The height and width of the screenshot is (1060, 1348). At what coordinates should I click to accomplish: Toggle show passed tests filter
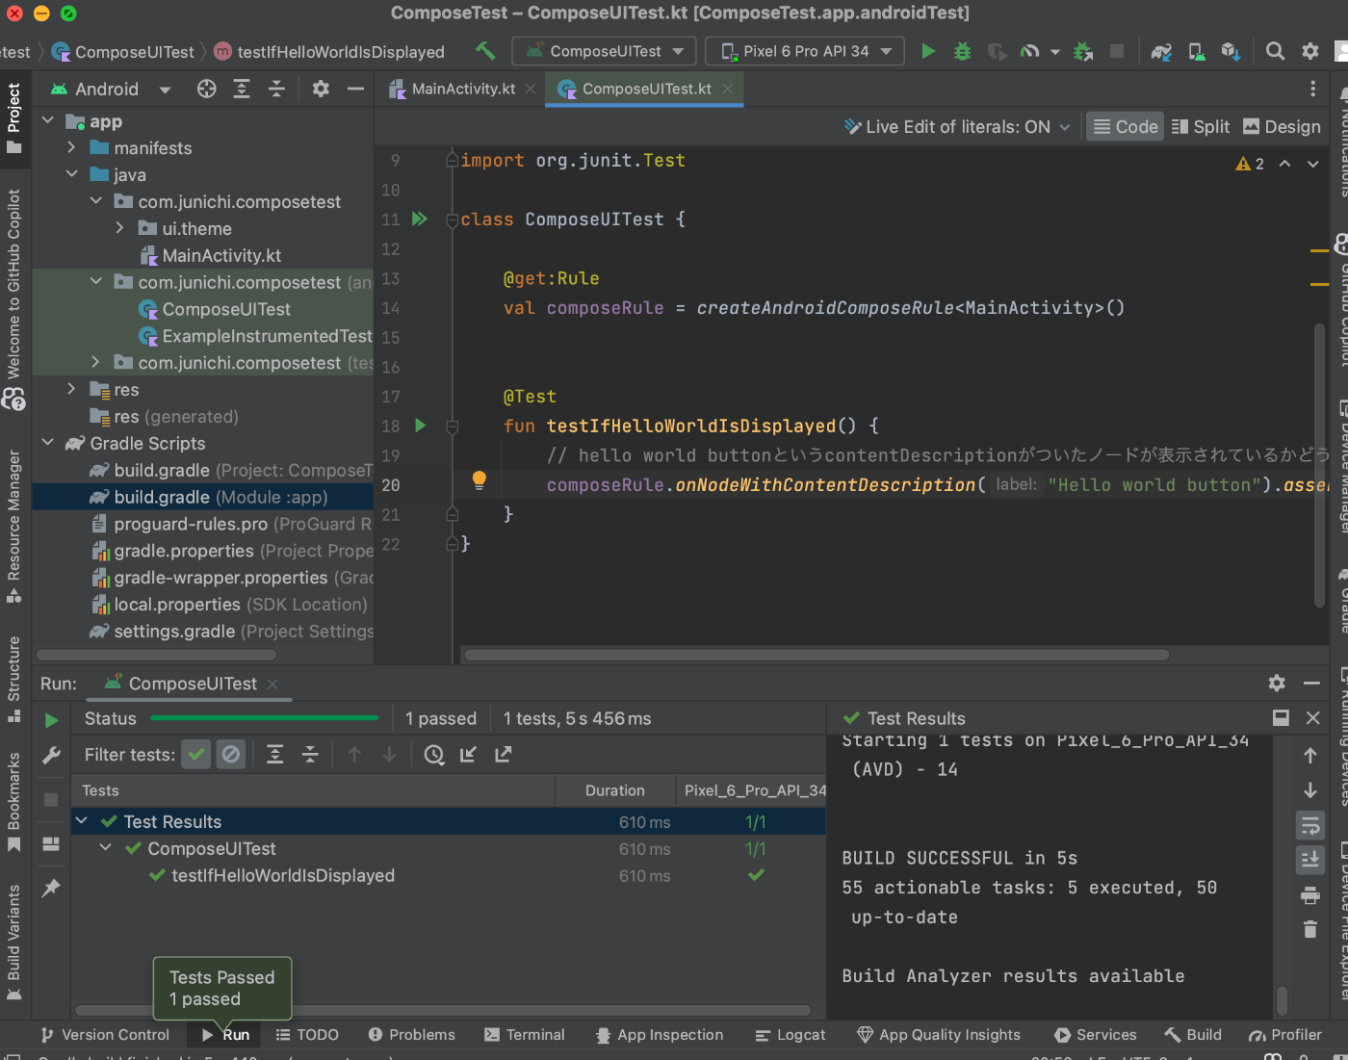click(x=196, y=755)
